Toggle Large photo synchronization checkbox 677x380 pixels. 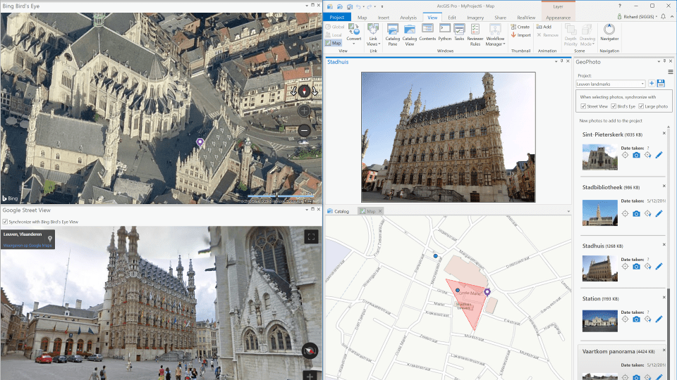(641, 106)
